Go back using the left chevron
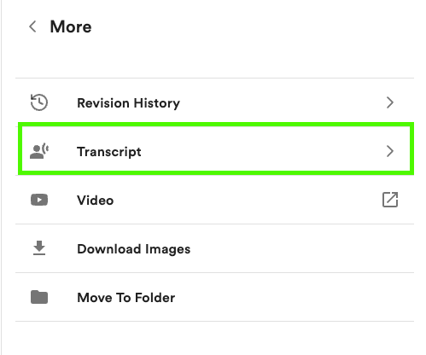The image size is (426, 355). 32,26
